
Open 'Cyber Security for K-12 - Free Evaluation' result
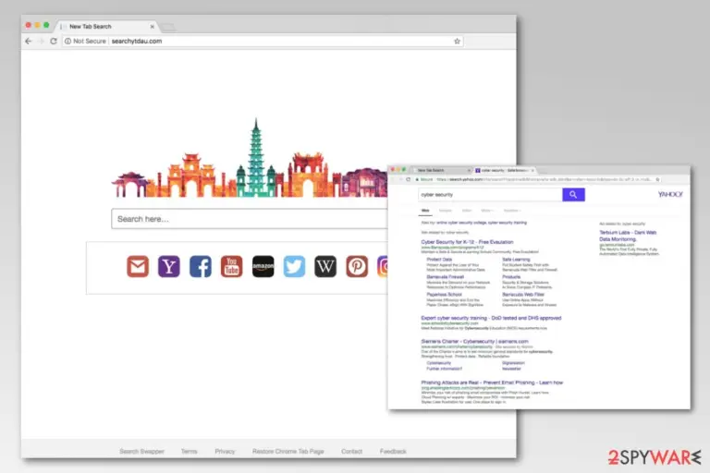[467, 242]
